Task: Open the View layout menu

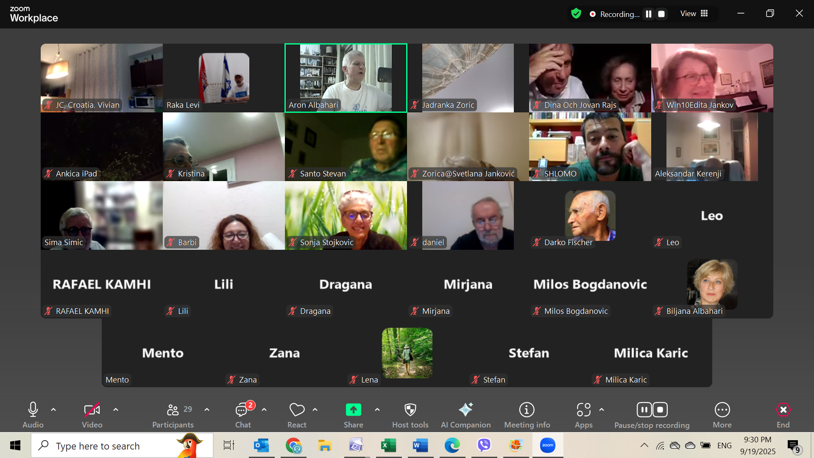Action: (694, 14)
